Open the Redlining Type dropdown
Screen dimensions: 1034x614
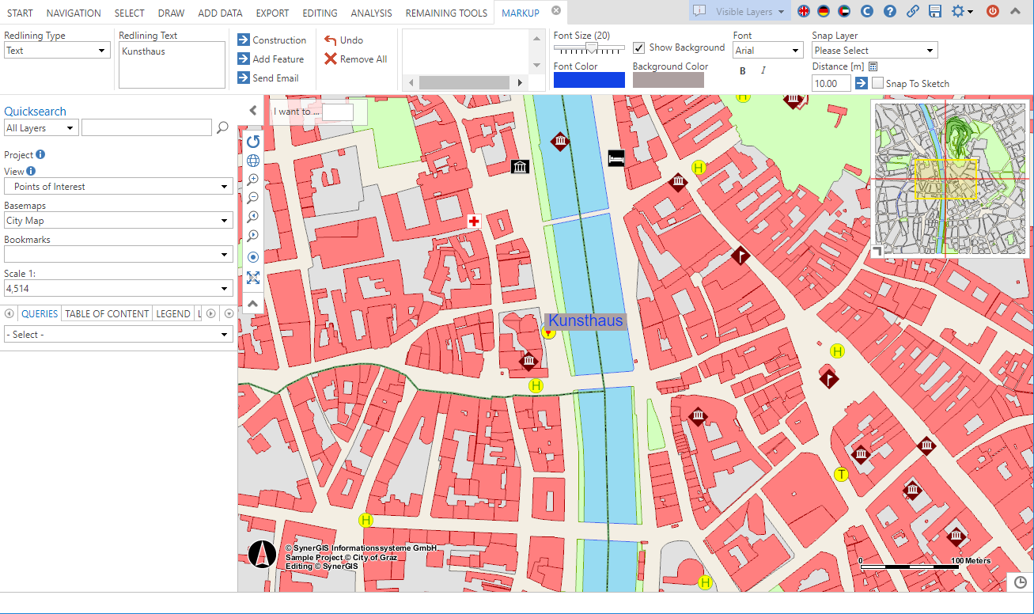click(56, 51)
